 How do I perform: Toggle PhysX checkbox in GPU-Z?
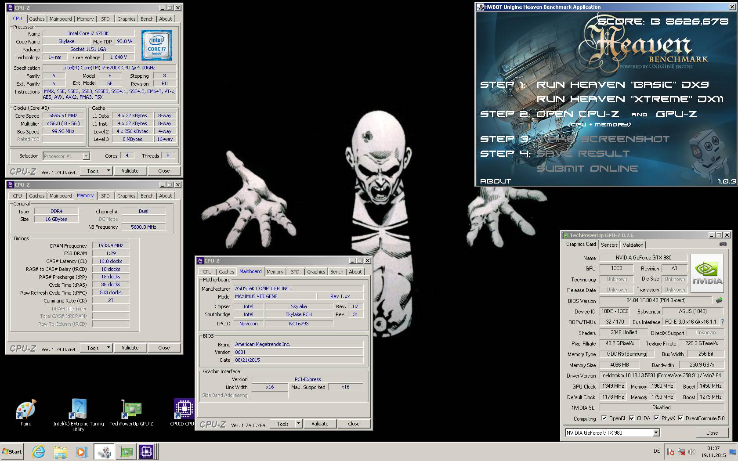[x=656, y=418]
